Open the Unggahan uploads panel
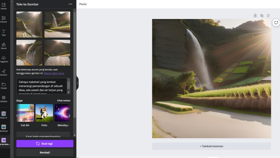This screenshot has height=158, width=280. [3, 59]
